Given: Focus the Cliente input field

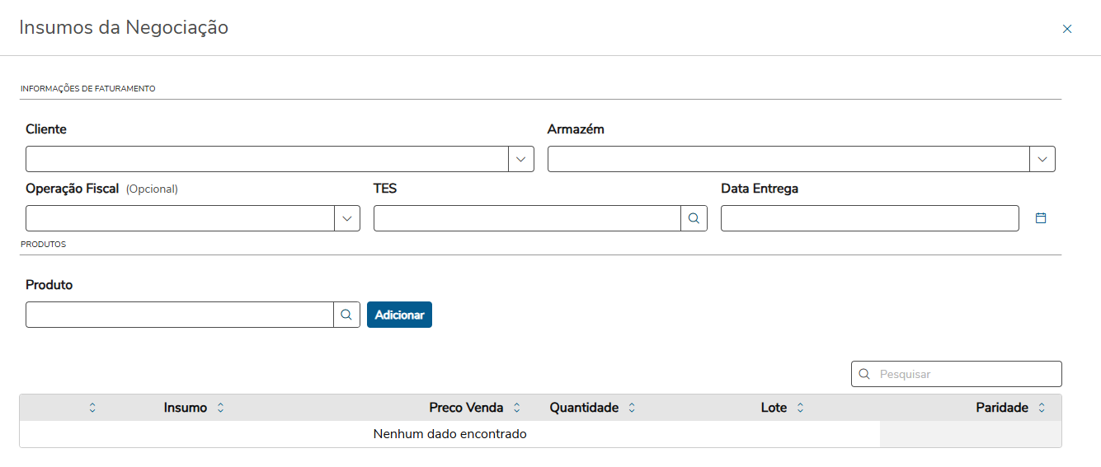Looking at the screenshot, I should point(266,159).
